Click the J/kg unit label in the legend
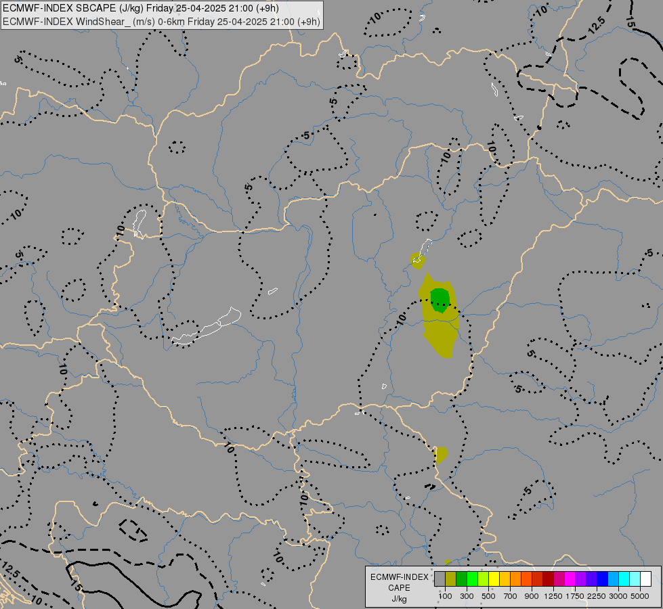The width and height of the screenshot is (663, 609). (x=399, y=600)
